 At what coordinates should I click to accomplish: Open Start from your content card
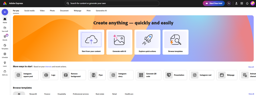91,42
